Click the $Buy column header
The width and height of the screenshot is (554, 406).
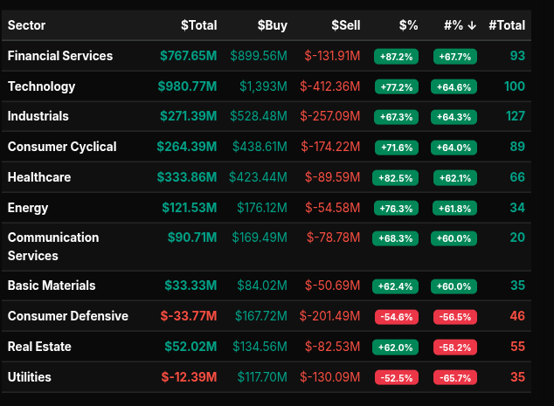coord(272,25)
